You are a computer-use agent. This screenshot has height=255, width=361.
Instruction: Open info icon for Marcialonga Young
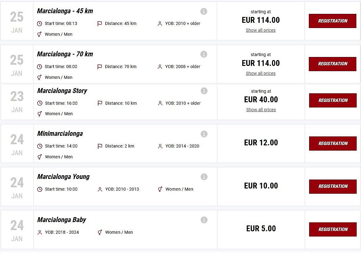coord(204,177)
